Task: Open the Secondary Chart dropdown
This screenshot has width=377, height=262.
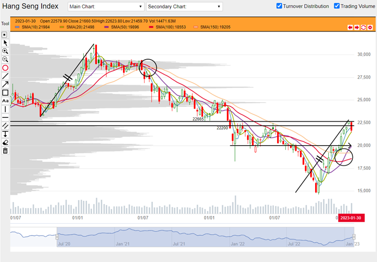Action: point(184,7)
